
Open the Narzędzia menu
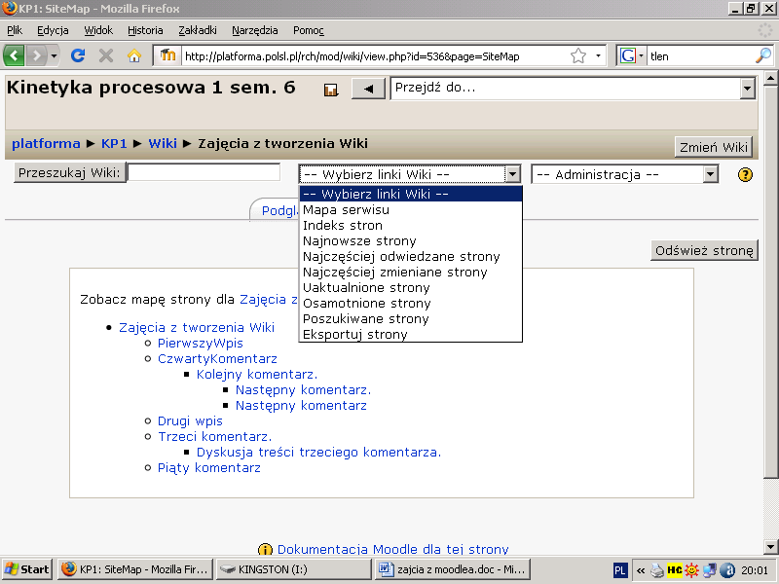pos(255,30)
